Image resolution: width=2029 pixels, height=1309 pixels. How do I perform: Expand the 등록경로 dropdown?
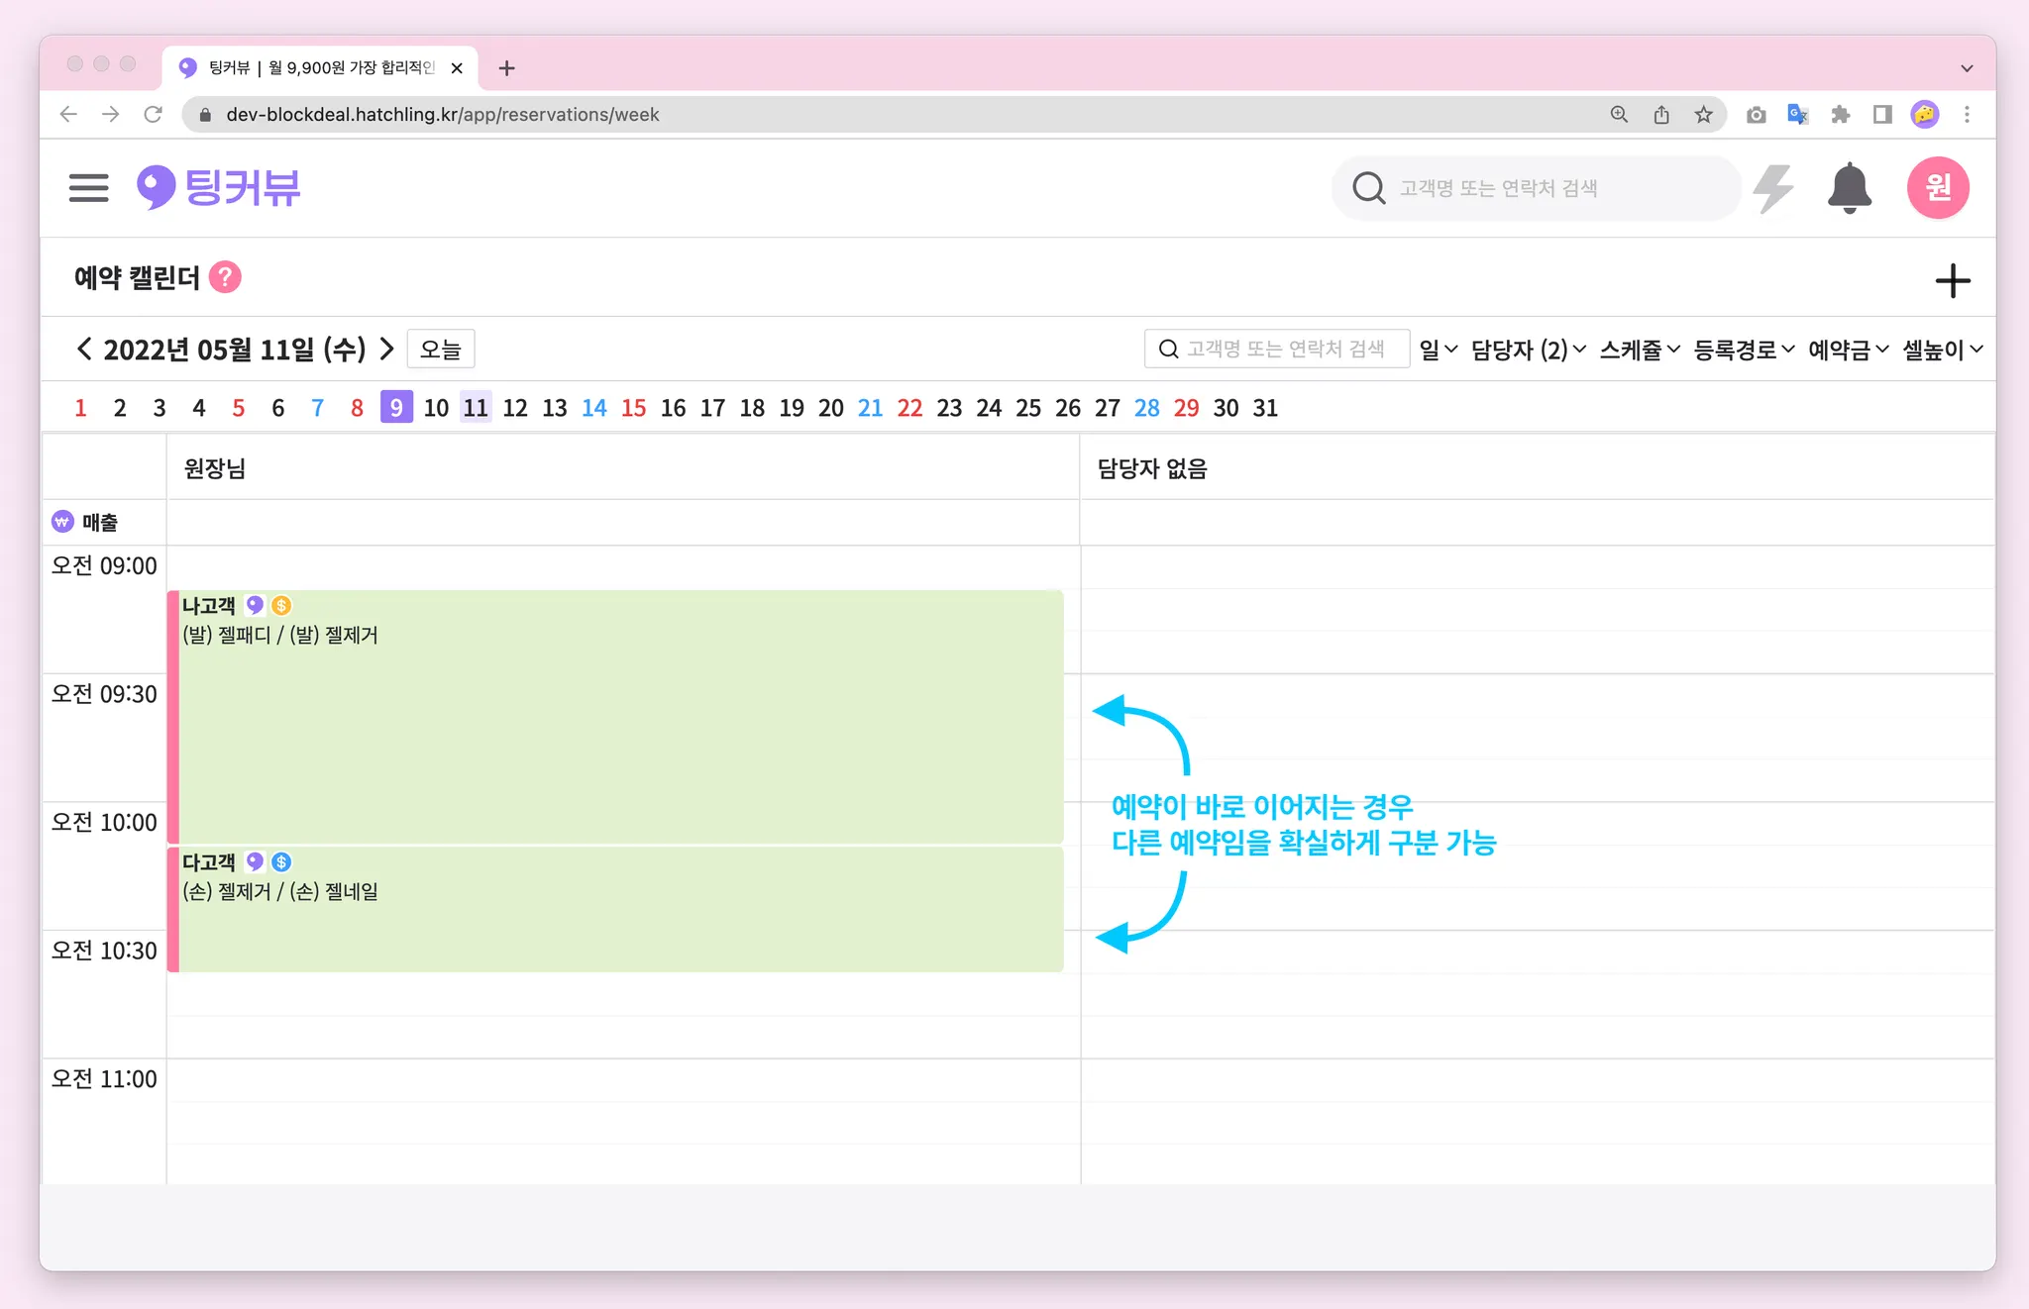click(x=1744, y=350)
